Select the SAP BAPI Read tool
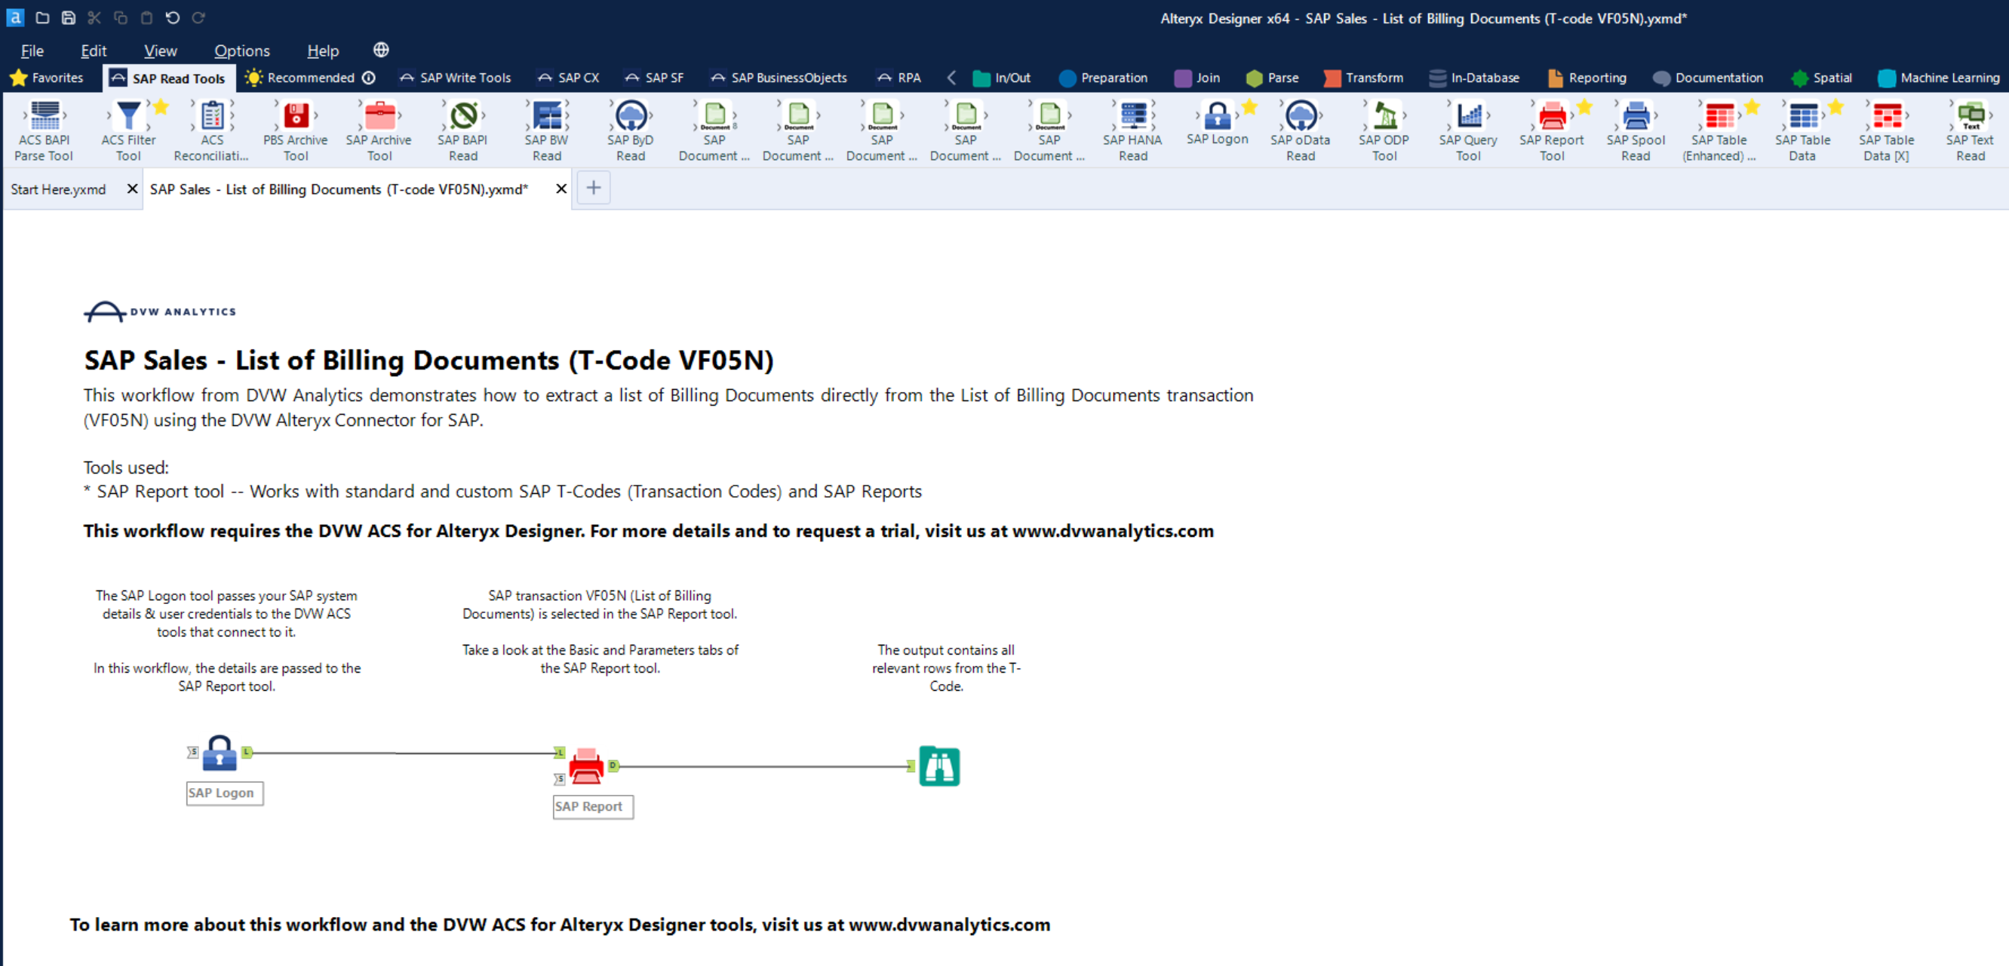Image resolution: width=2009 pixels, height=966 pixels. [463, 117]
